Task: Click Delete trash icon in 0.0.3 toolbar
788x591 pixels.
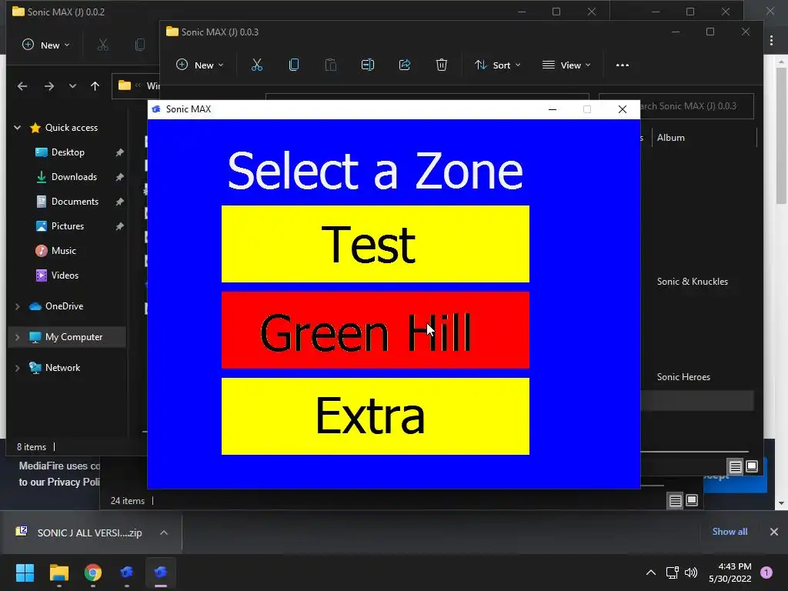Action: pos(441,65)
